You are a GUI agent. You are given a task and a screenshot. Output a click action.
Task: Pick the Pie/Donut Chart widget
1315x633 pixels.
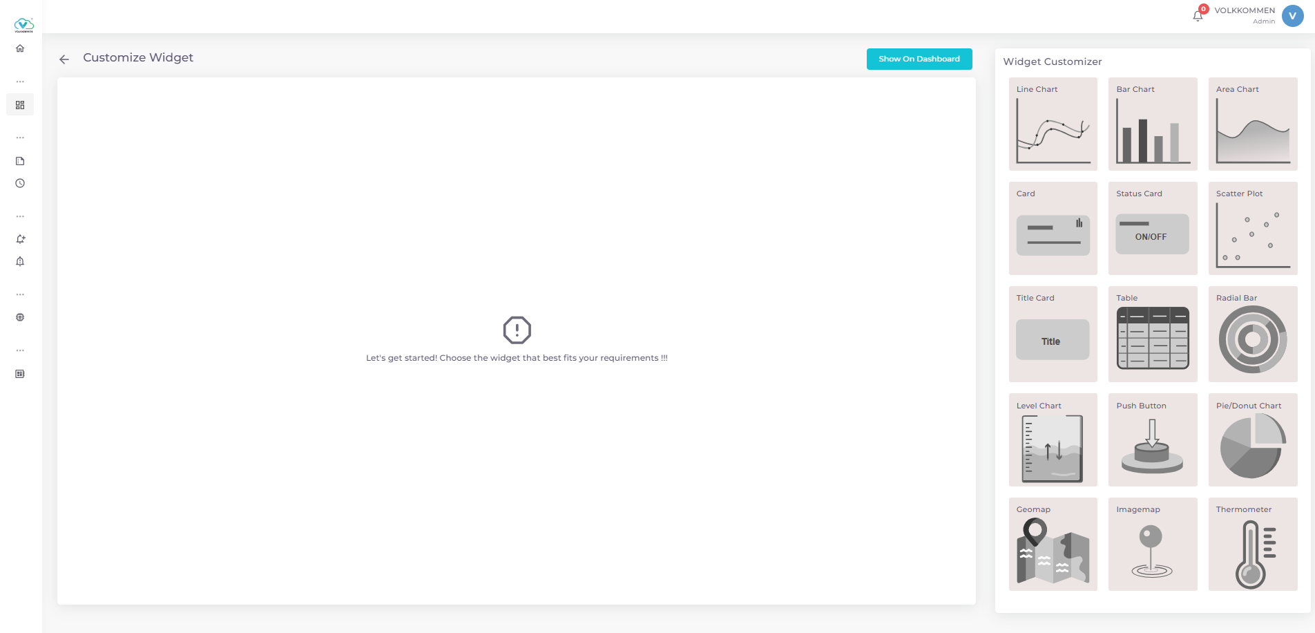1252,440
